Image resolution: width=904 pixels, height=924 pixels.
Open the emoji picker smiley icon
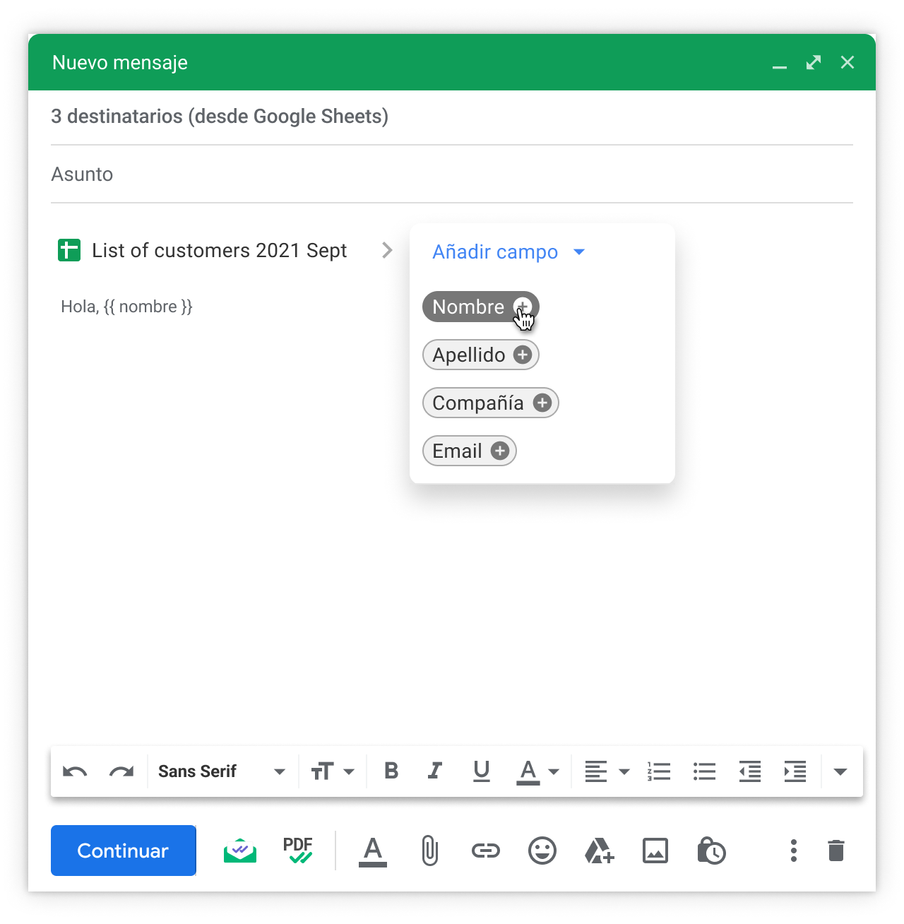coord(542,851)
